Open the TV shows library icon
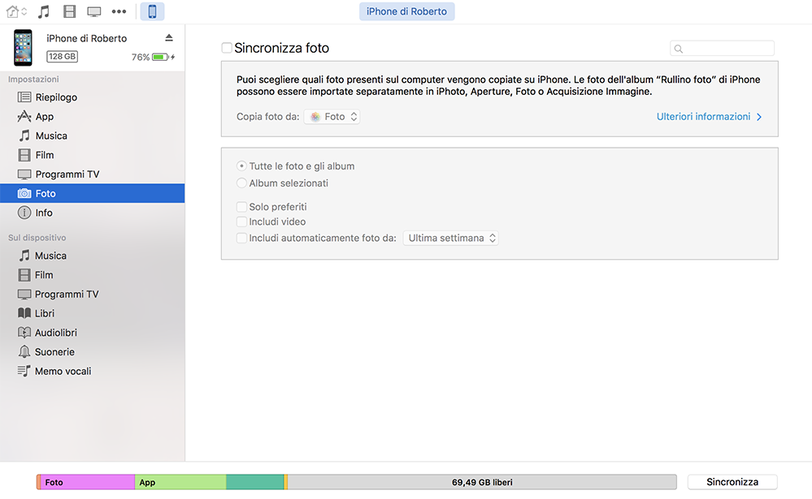 point(94,11)
